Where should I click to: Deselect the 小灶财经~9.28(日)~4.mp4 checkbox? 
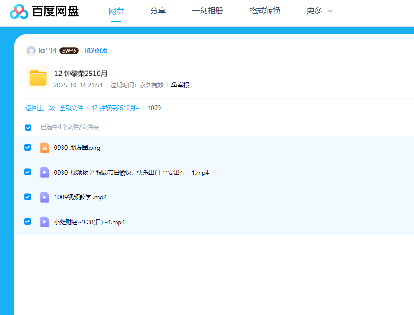click(x=28, y=222)
